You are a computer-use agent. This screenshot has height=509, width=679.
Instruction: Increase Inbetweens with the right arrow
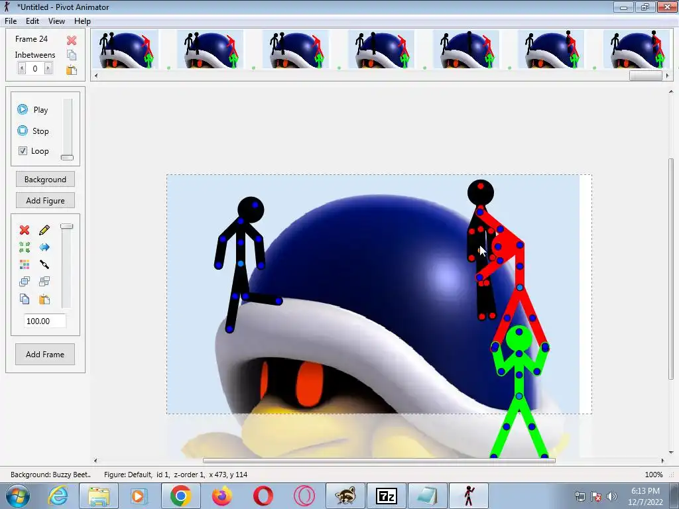click(x=48, y=68)
